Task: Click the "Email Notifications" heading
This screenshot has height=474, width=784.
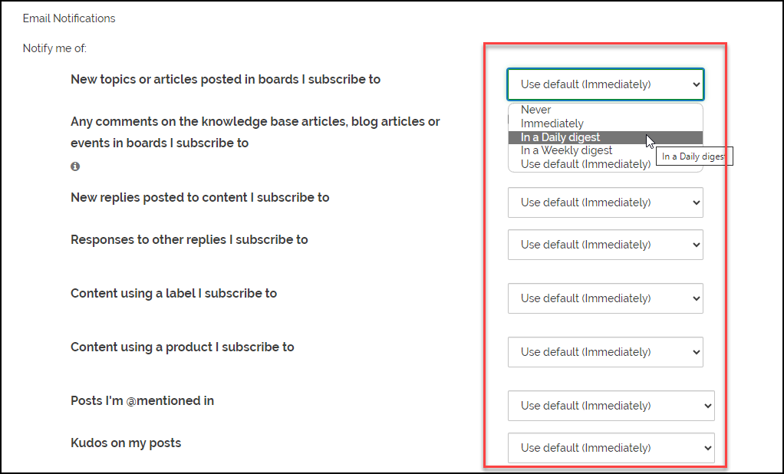Action: pos(69,18)
